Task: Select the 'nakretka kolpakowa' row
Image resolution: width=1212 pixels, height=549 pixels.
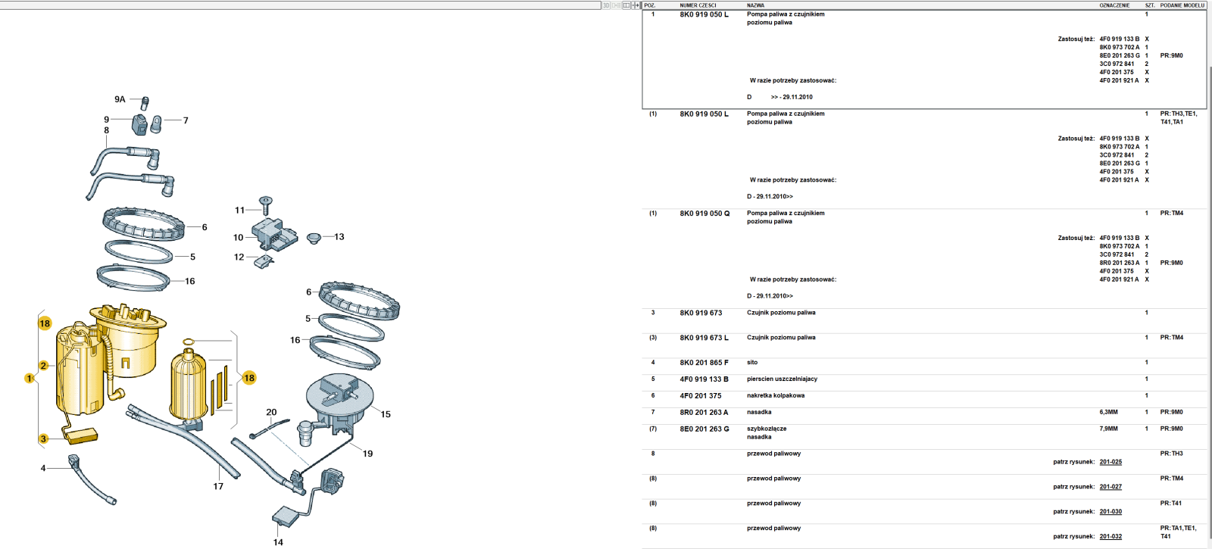Action: 924,396
